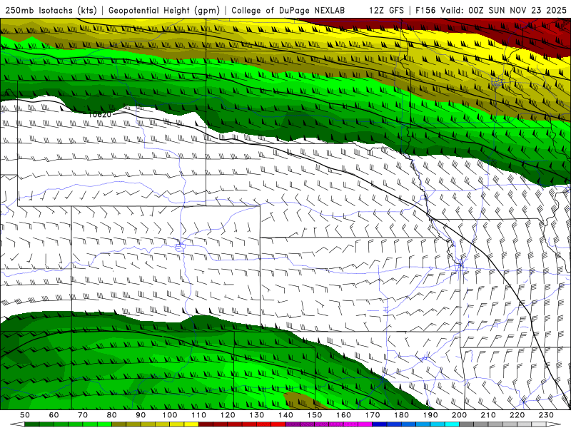Click the '80' value on the color scale
Image resolution: width=571 pixels, height=428 pixels.
tap(112, 415)
